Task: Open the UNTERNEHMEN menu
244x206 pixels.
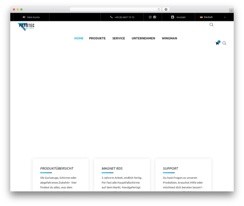Action: click(143, 38)
